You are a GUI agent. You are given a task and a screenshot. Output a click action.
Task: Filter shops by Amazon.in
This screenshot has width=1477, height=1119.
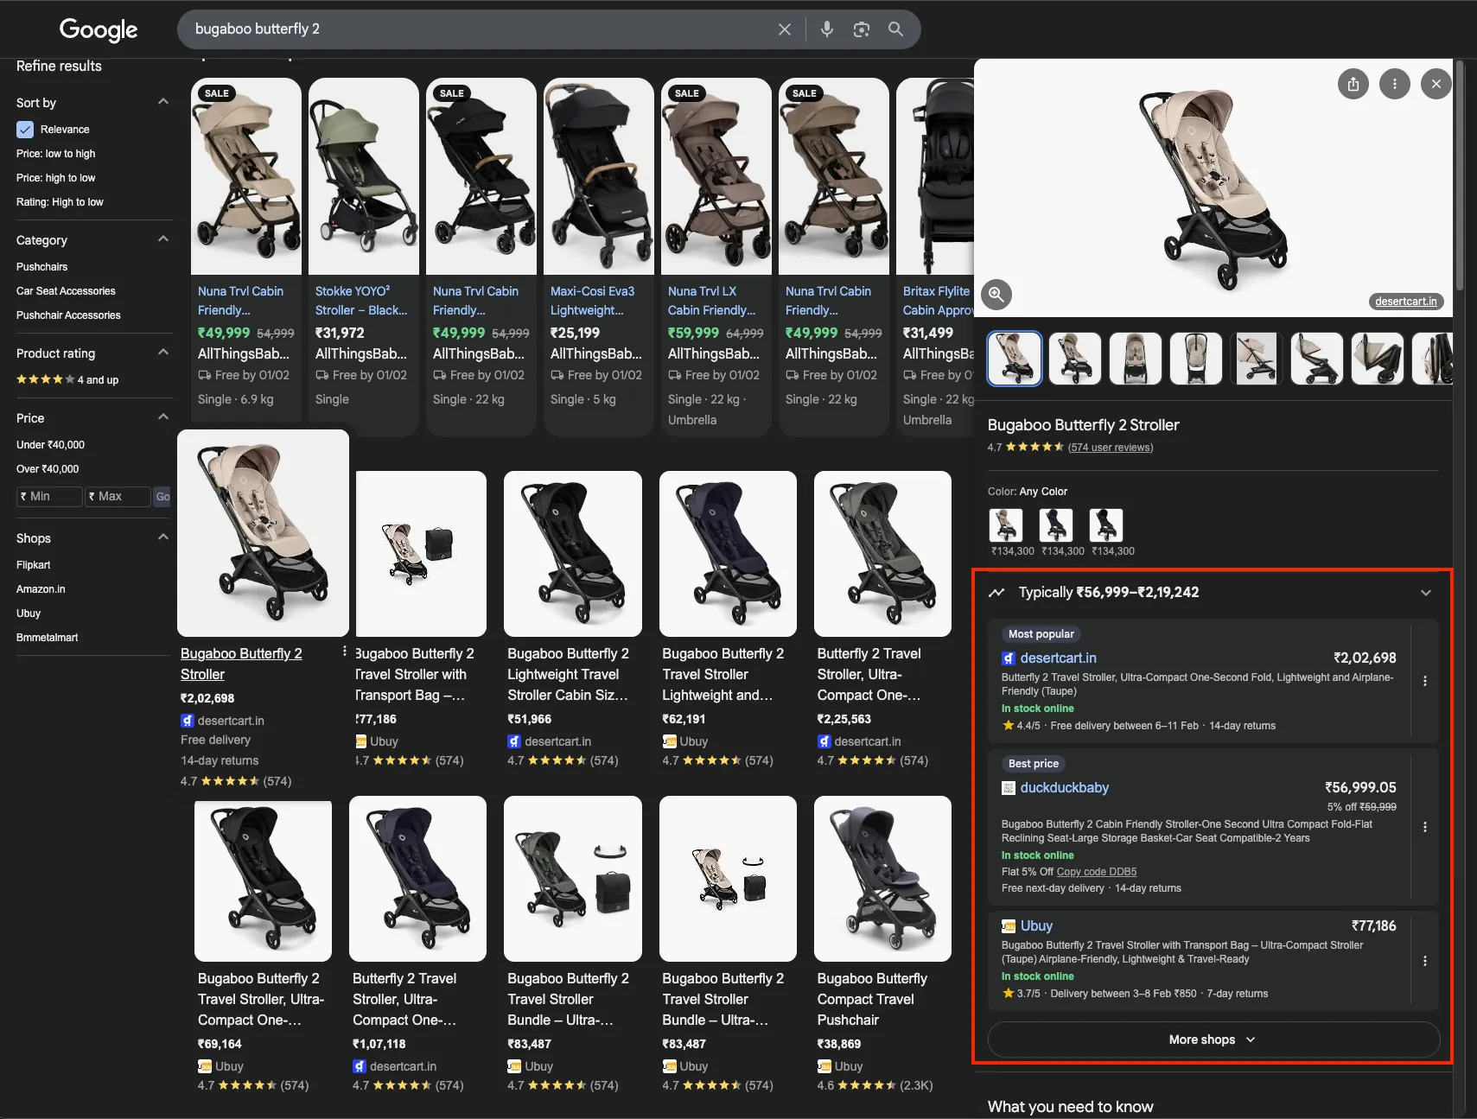(41, 589)
